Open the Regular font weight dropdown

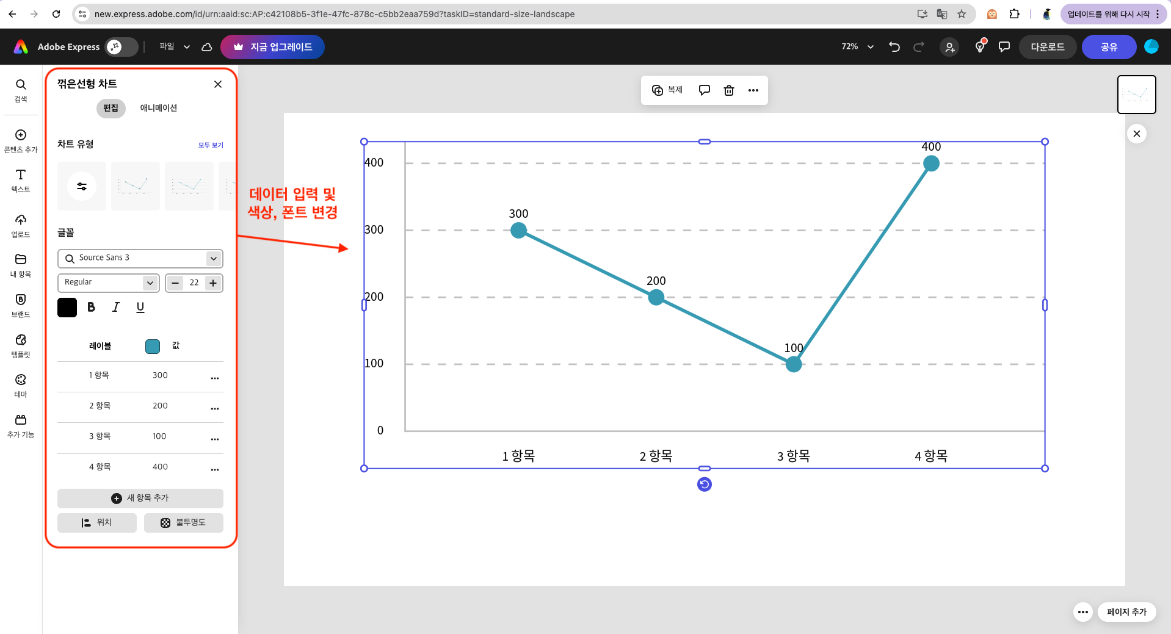tap(150, 283)
